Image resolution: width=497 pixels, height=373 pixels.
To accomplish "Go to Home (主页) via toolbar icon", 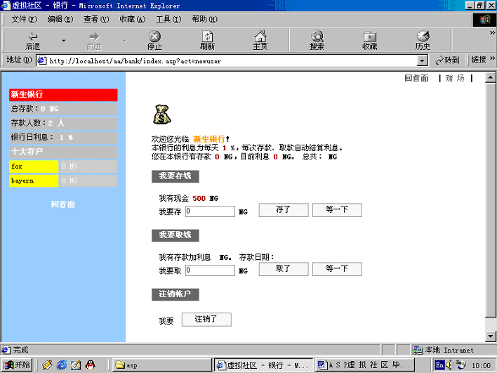I will coord(260,40).
